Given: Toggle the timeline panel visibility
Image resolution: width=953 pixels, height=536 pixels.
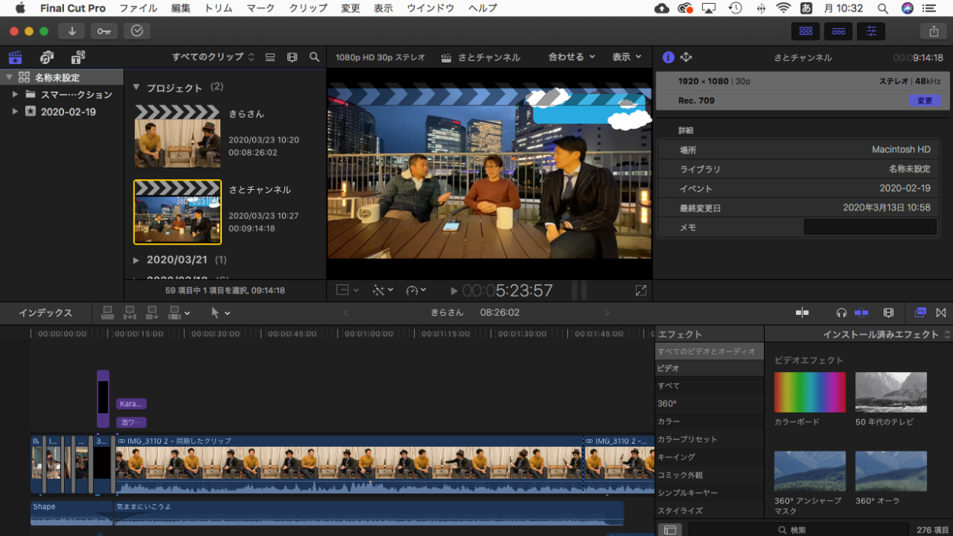Looking at the screenshot, I should pyautogui.click(x=838, y=31).
